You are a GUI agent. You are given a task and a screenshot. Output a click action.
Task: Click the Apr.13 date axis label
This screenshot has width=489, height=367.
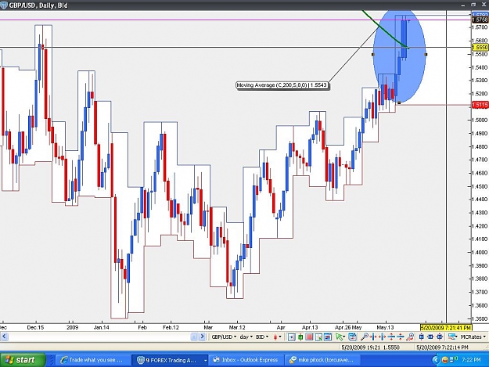click(310, 328)
